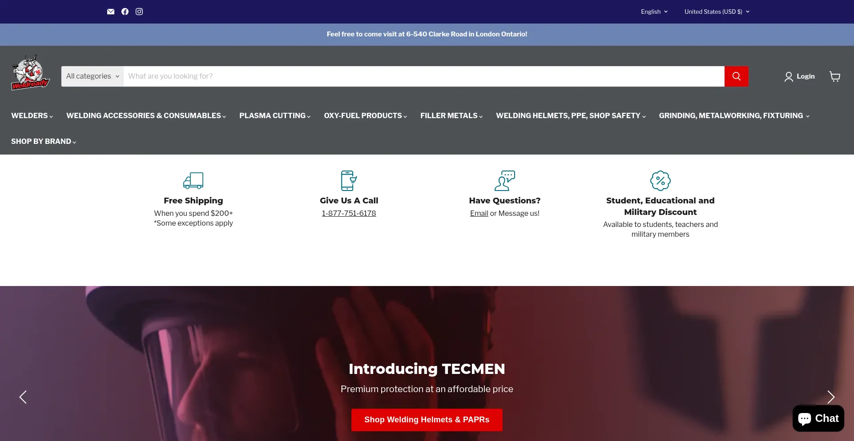This screenshot has width=854, height=441.
Task: Open the All categories dropdown
Action: [x=93, y=76]
